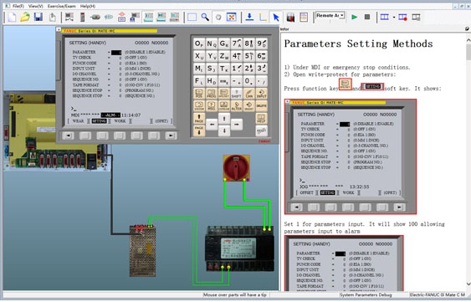Click the G/R address key

[x=223, y=44]
